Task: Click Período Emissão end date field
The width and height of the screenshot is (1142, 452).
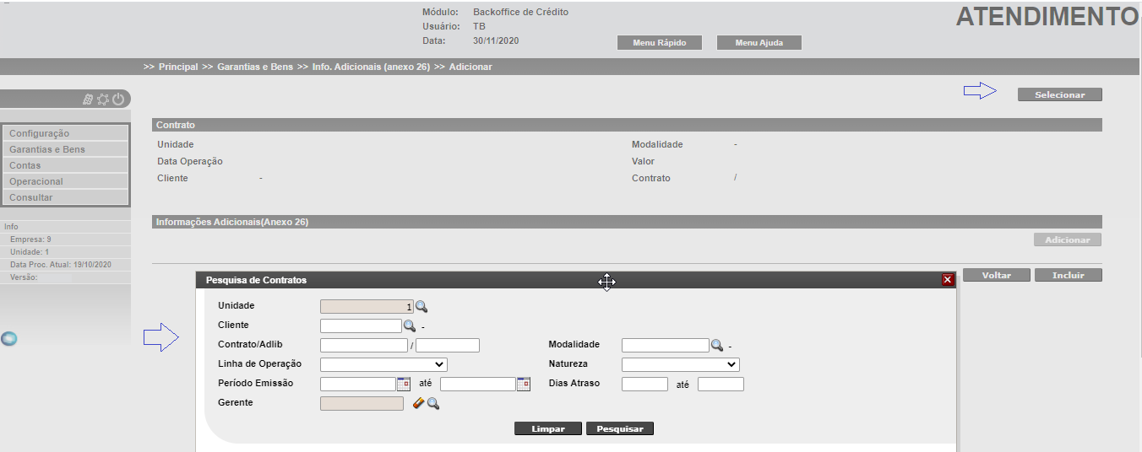Action: coord(478,384)
